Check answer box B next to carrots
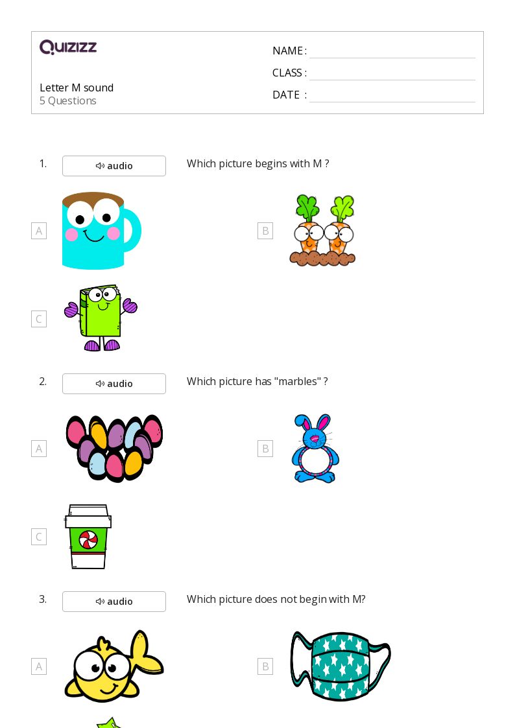This screenshot has width=515, height=728. (265, 231)
